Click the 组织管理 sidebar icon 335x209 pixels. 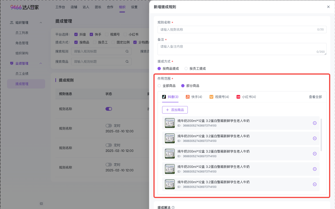(x=12, y=22)
